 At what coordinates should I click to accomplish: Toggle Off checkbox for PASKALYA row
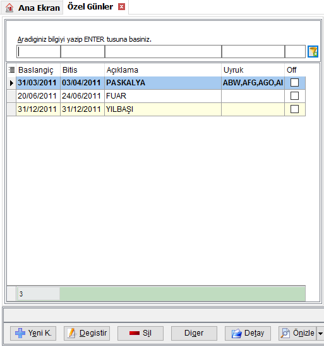point(294,83)
